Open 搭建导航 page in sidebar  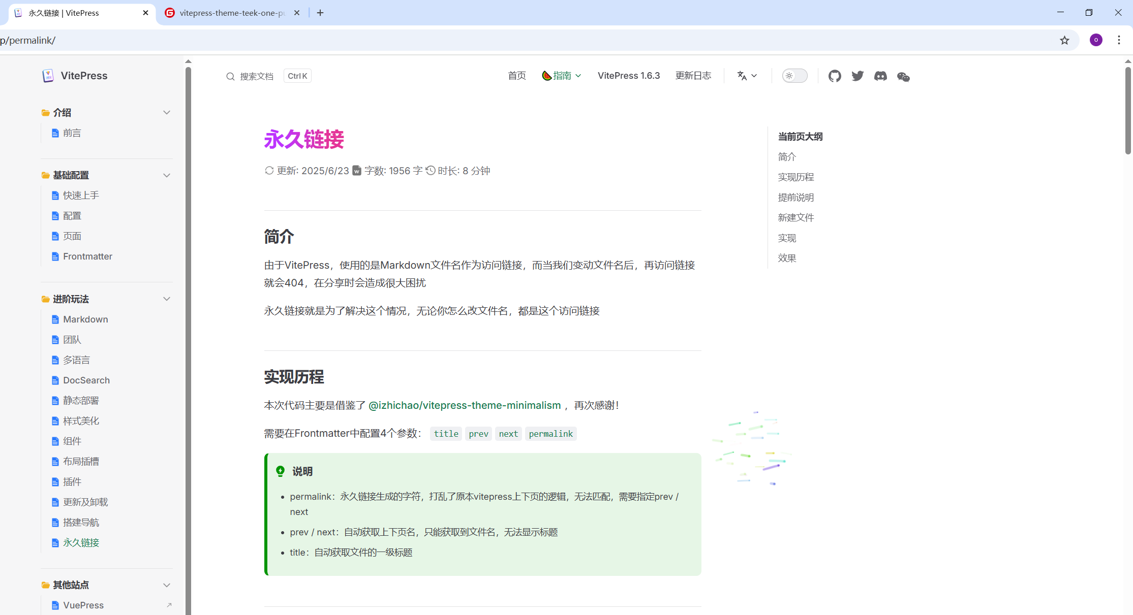coord(81,523)
